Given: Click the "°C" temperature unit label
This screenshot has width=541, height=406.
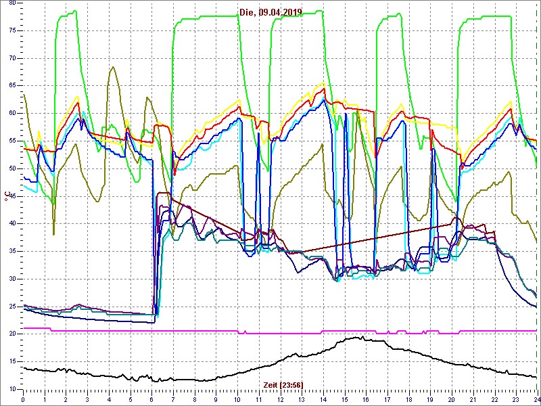Looking at the screenshot, I should [7, 197].
